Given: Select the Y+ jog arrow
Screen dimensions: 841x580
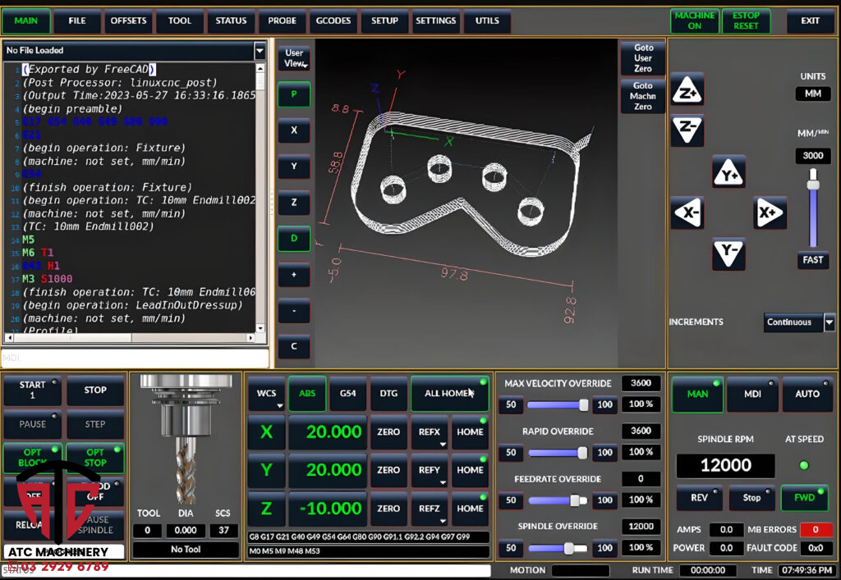Looking at the screenshot, I should 728,173.
